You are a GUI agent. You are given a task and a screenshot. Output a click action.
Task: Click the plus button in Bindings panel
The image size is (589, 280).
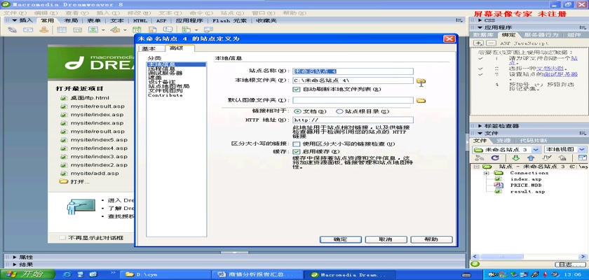coord(478,43)
